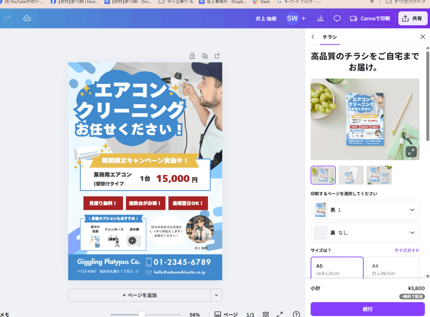
Task: Switch to the キーワード プランナー tab
Action: pos(299,2)
